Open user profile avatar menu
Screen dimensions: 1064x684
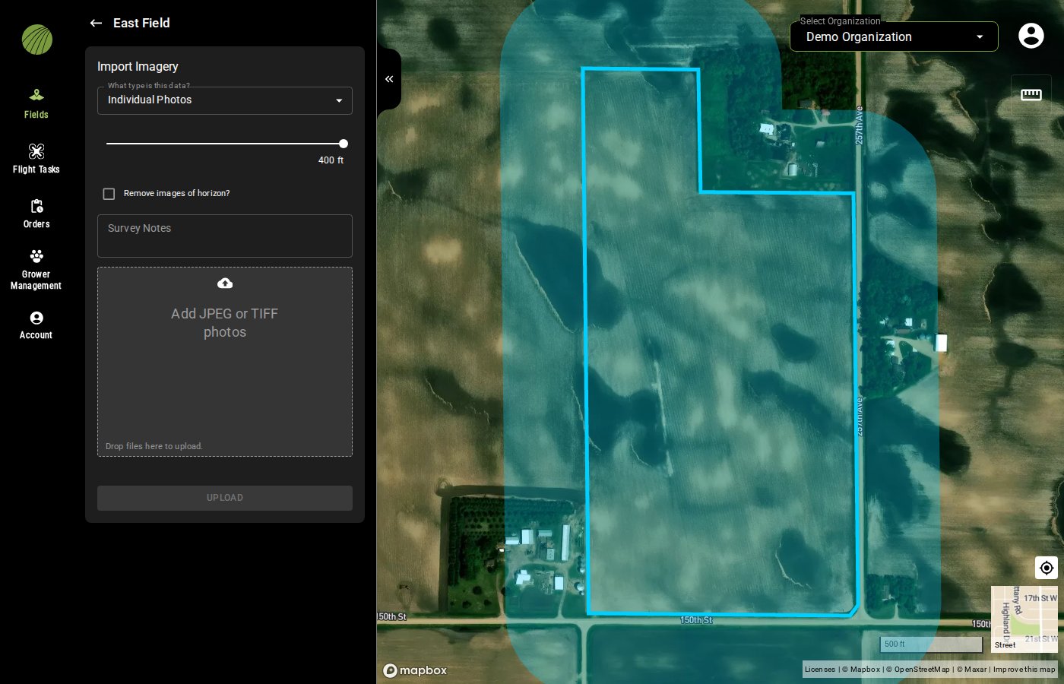click(1031, 36)
